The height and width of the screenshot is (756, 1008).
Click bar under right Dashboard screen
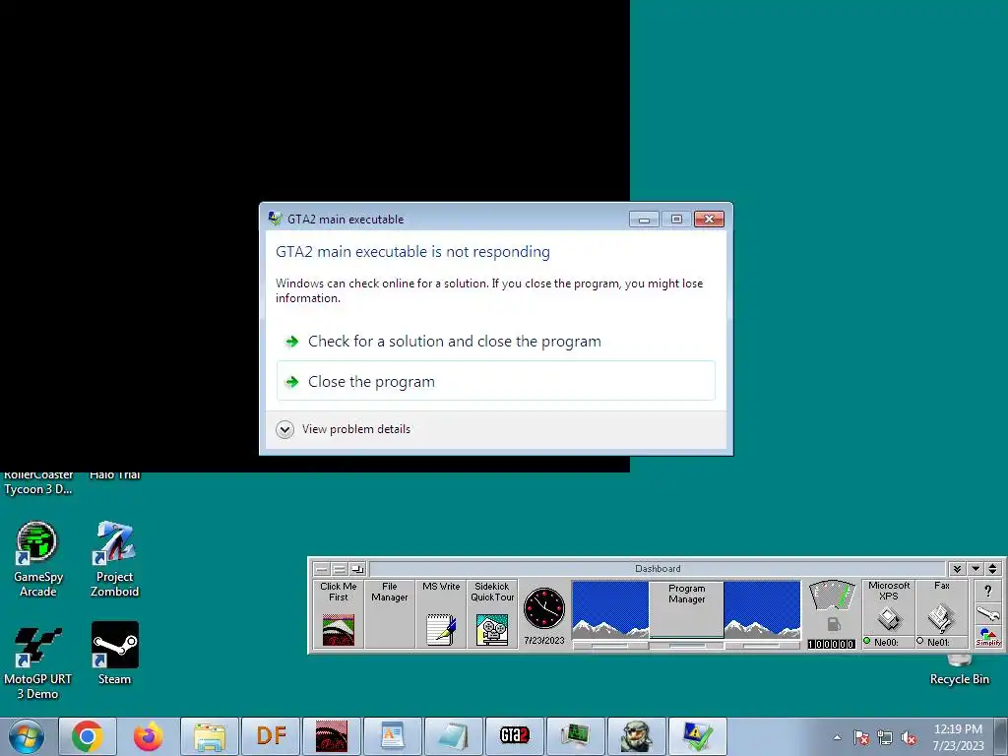tap(763, 645)
